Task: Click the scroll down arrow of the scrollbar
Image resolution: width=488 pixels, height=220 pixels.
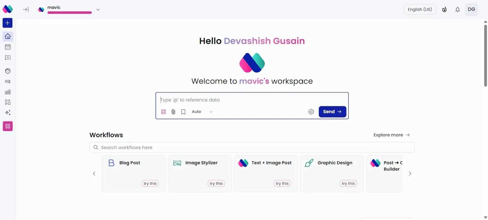Action: [486, 217]
